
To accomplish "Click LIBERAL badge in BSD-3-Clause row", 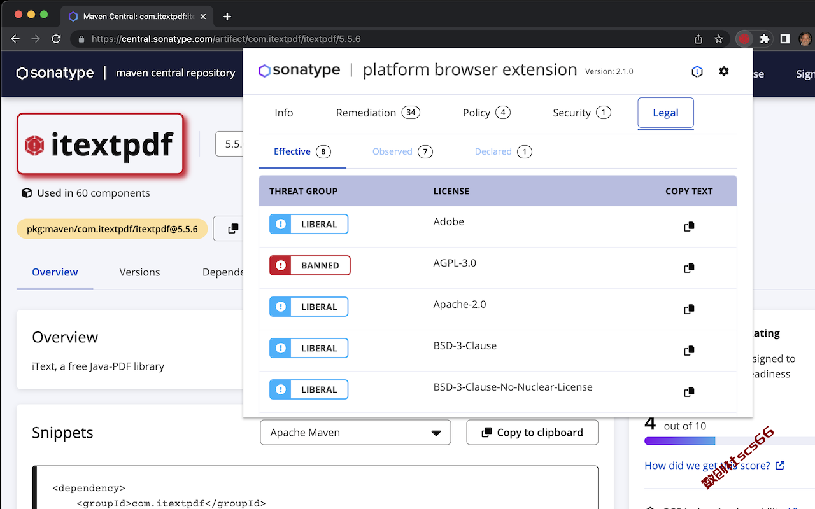I will [309, 348].
